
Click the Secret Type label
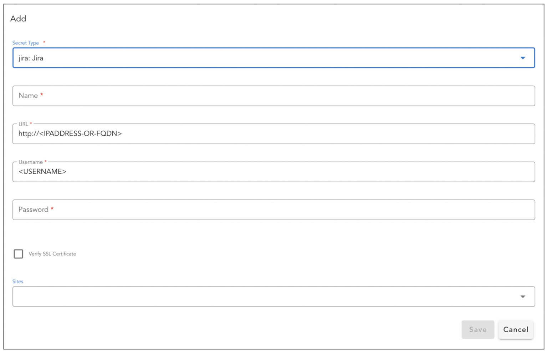click(x=25, y=42)
